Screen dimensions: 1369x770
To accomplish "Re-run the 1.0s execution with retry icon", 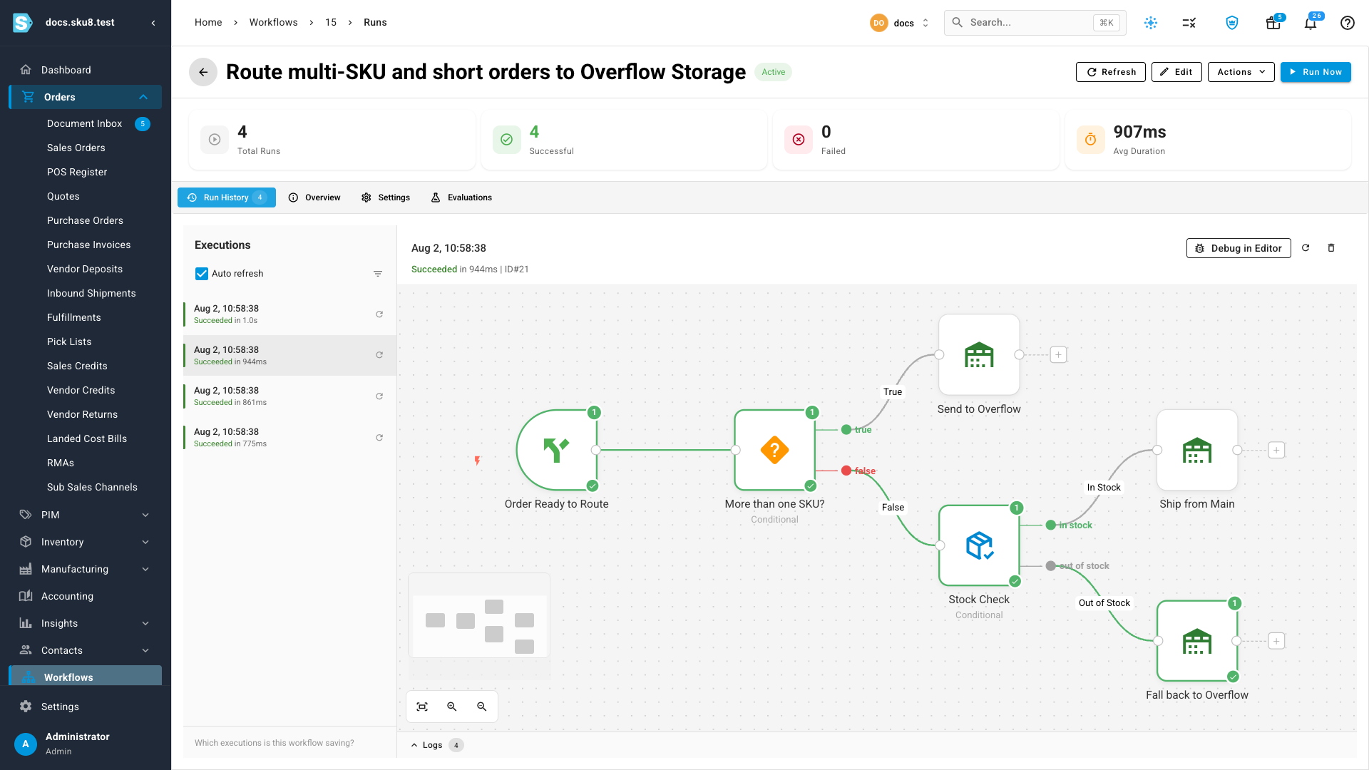I will (x=379, y=314).
